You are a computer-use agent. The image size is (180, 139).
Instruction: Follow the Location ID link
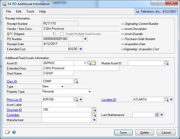point(109,100)
